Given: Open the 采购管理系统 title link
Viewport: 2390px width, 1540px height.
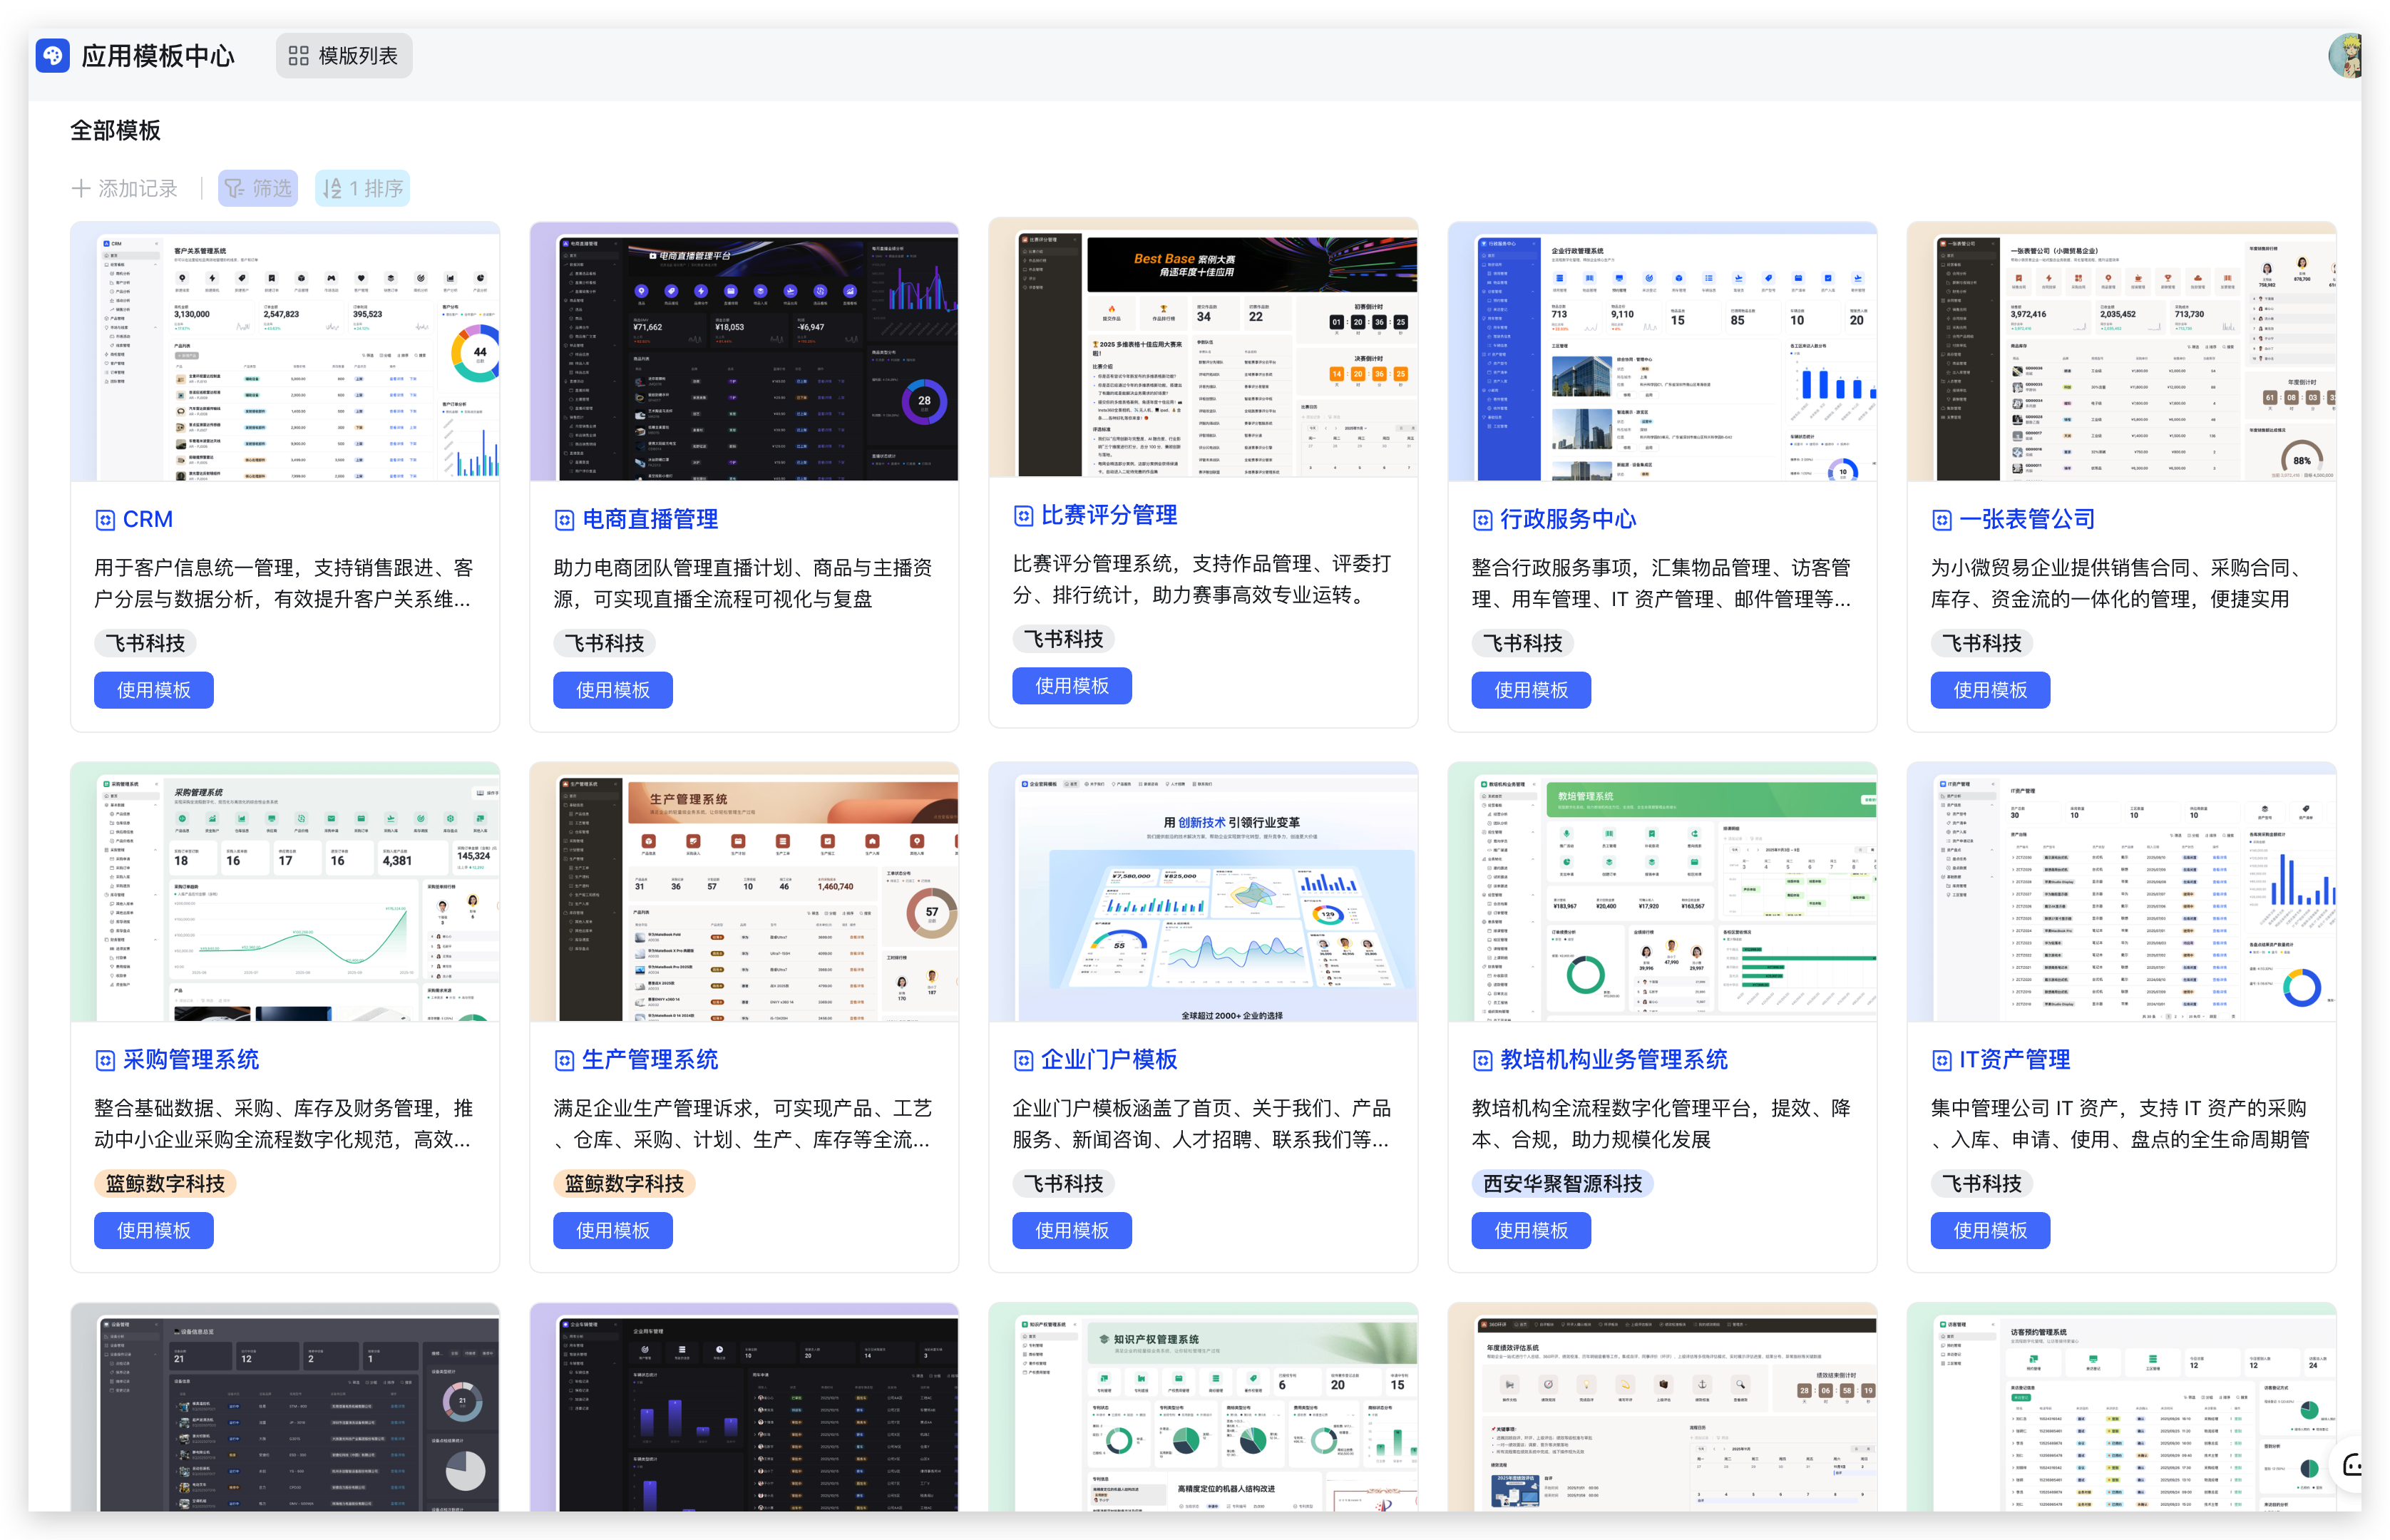Looking at the screenshot, I should pos(190,1060).
